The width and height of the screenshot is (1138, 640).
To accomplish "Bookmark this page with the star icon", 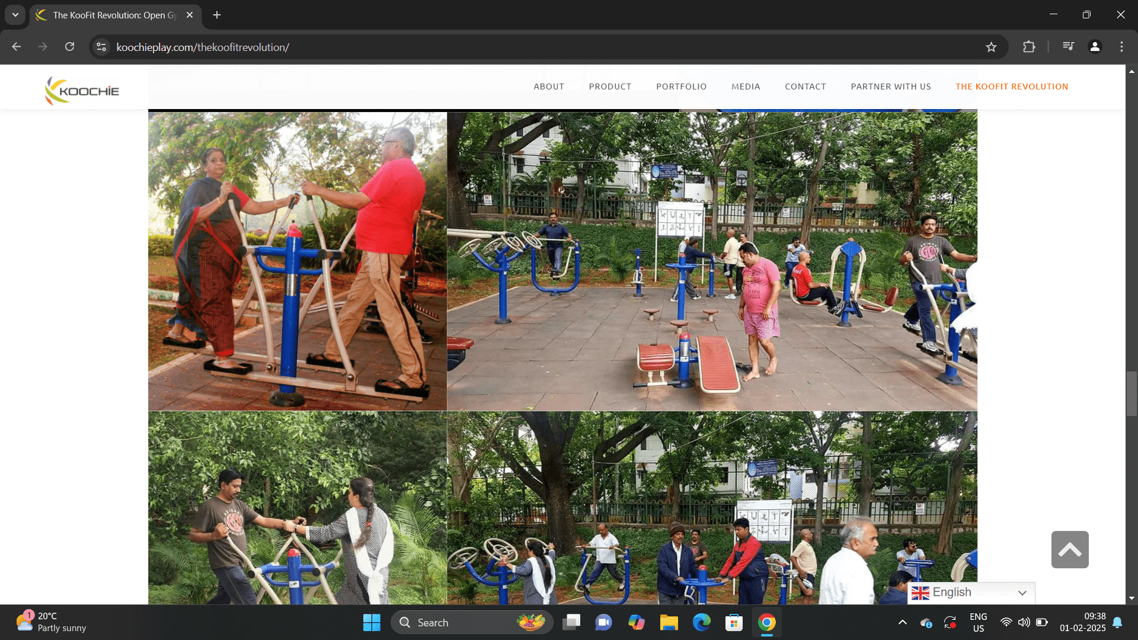I will 991,47.
